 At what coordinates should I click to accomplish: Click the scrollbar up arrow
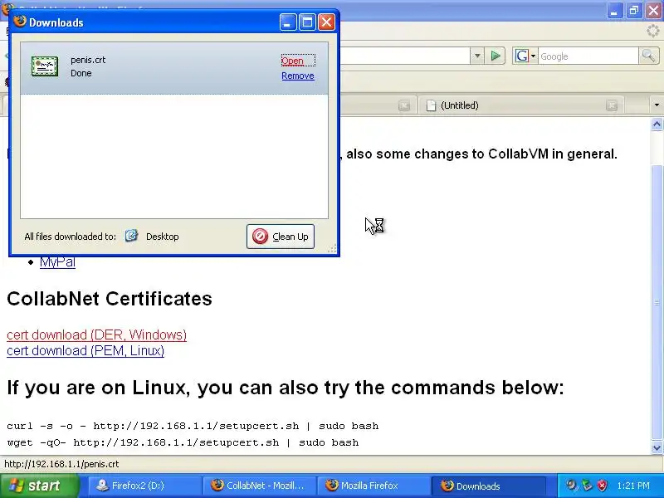tap(657, 124)
